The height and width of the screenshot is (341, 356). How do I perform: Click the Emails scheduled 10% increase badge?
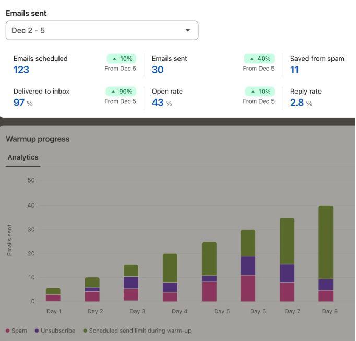122,59
